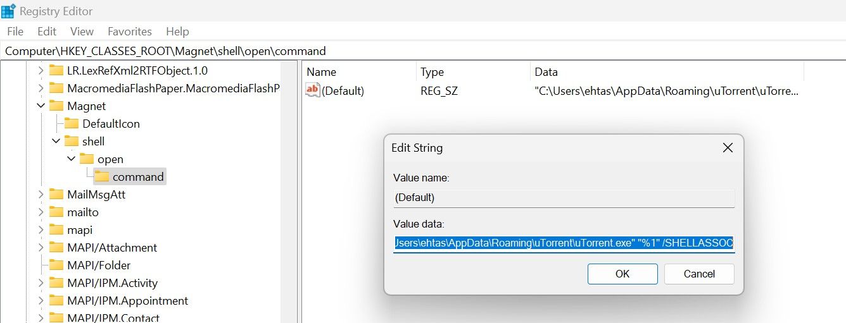This screenshot has height=323, width=846.
Task: Click the mailto key folder icon
Action: tap(56, 212)
